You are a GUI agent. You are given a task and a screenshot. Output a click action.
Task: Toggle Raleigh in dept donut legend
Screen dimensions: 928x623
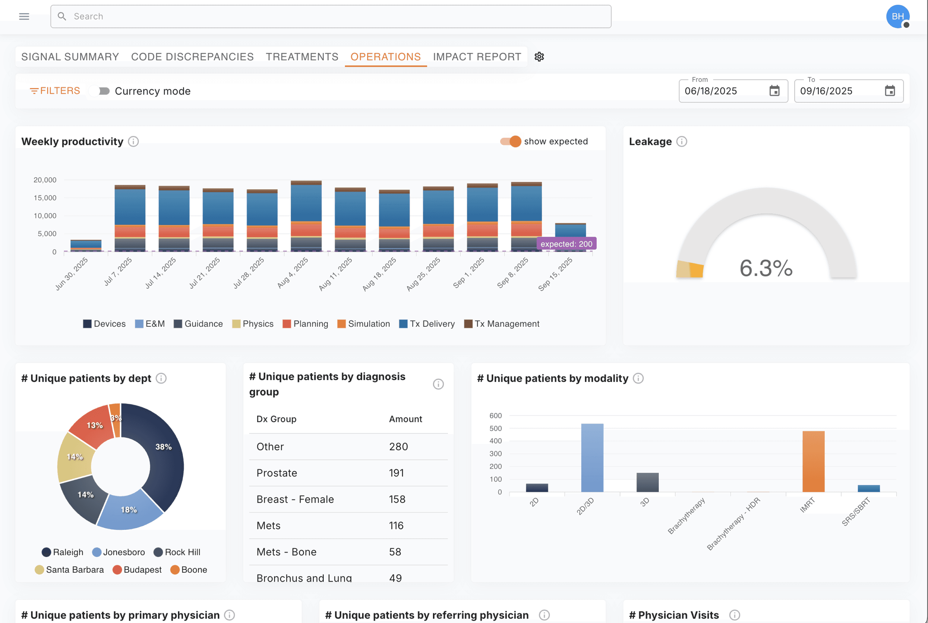coord(62,552)
